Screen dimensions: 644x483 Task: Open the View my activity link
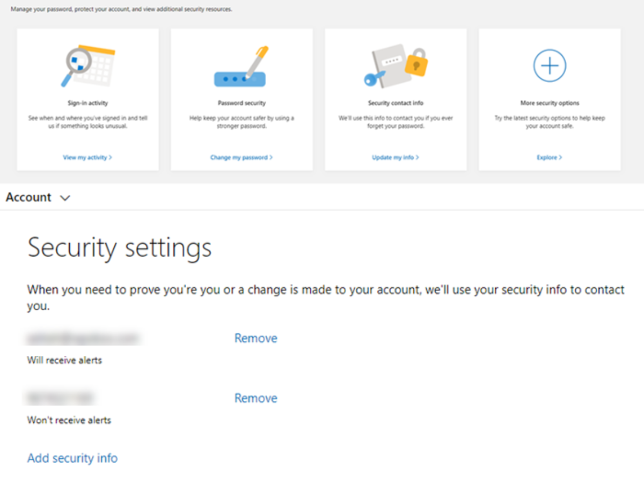[87, 158]
